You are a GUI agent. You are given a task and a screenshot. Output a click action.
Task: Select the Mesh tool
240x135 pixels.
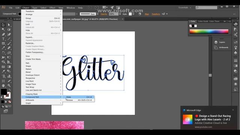[3, 67]
